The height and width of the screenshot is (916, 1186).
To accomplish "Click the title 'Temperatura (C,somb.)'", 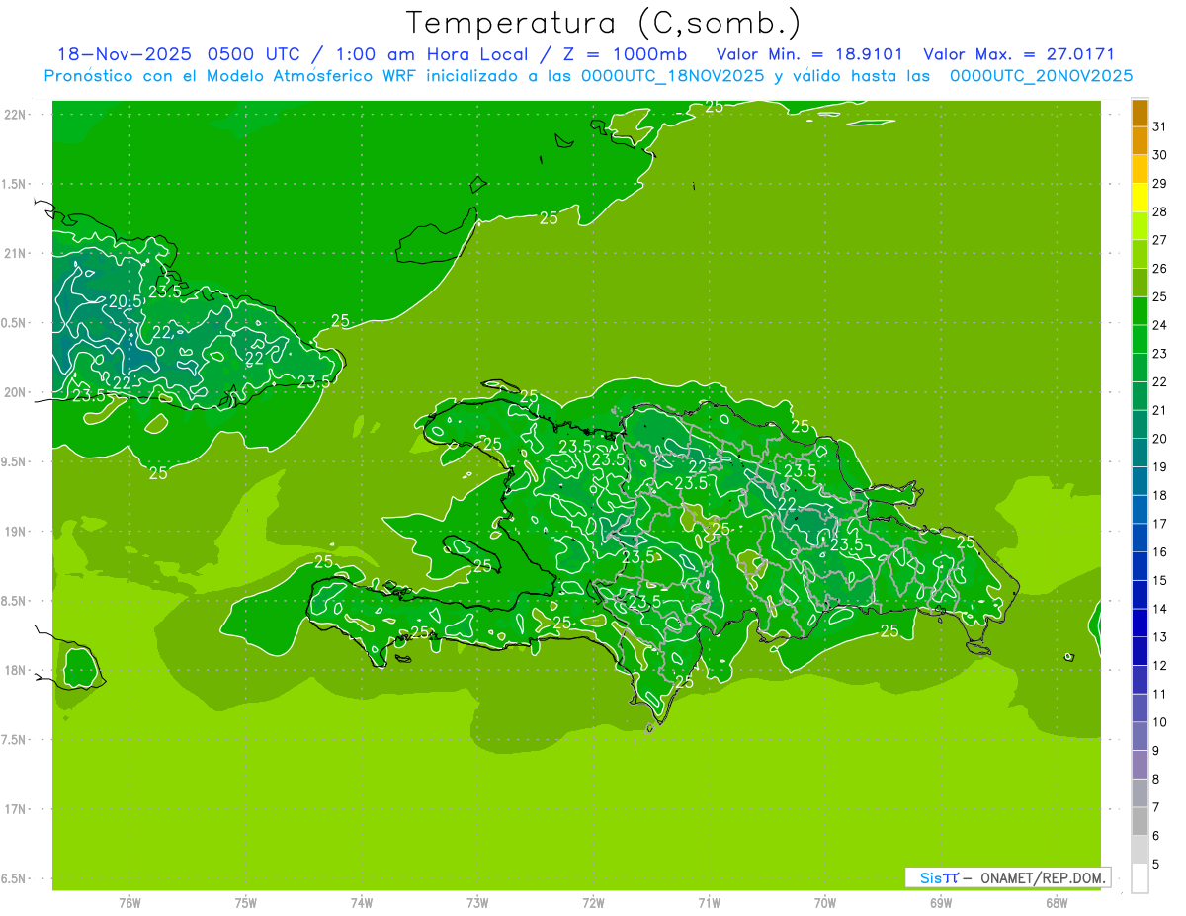I will tap(603, 24).
